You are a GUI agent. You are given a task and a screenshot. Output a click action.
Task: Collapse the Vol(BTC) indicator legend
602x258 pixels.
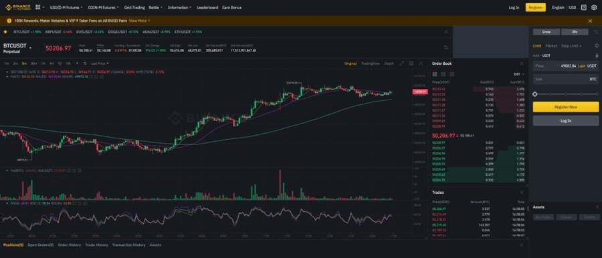coord(7,171)
